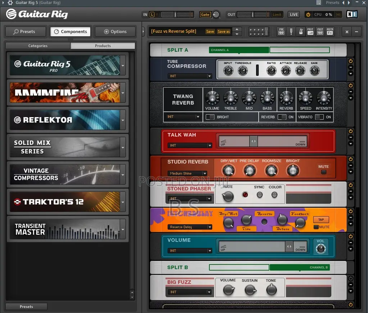This screenshot has width=368, height=313.
Task: Show the metronome
Action: click(301, 31)
